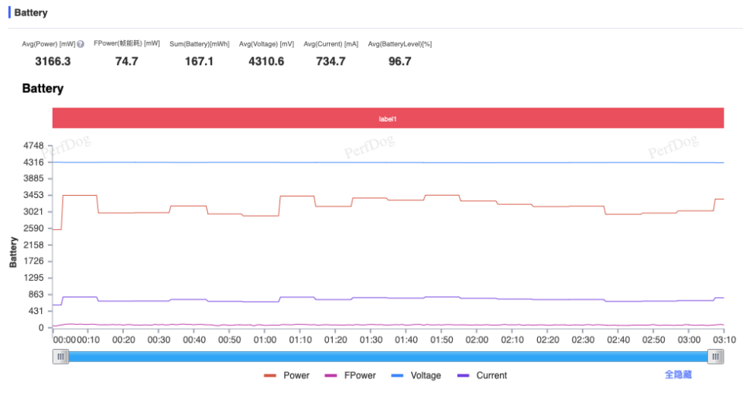Viewport: 743px width, 393px height.
Task: Click the Avg(Voltage) value 4310.6
Action: click(x=266, y=61)
